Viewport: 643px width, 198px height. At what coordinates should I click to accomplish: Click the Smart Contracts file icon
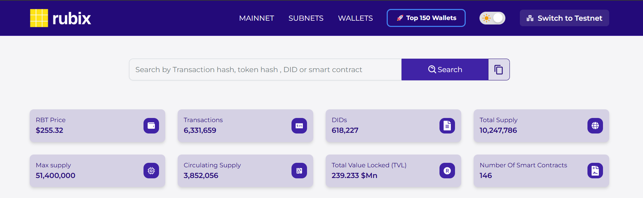[x=595, y=171]
